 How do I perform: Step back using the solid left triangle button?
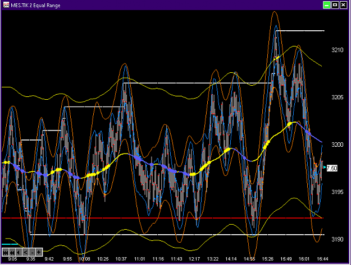19,253
